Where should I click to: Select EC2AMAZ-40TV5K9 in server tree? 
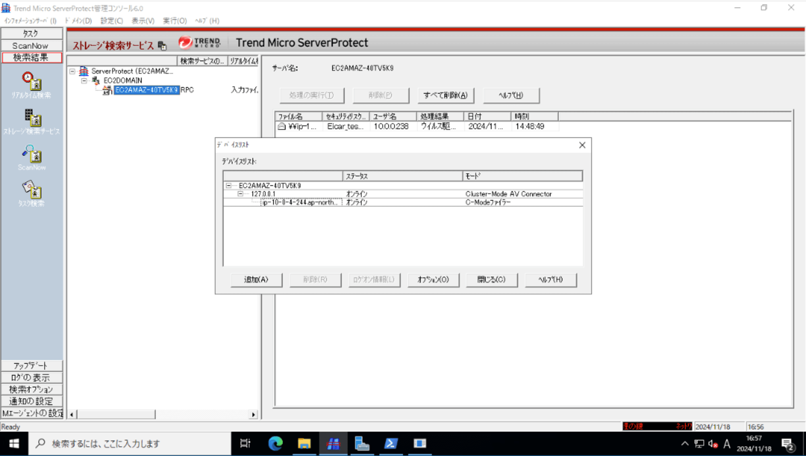146,90
